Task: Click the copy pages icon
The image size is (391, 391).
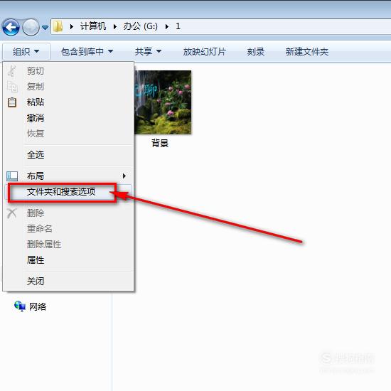Action: (12, 87)
